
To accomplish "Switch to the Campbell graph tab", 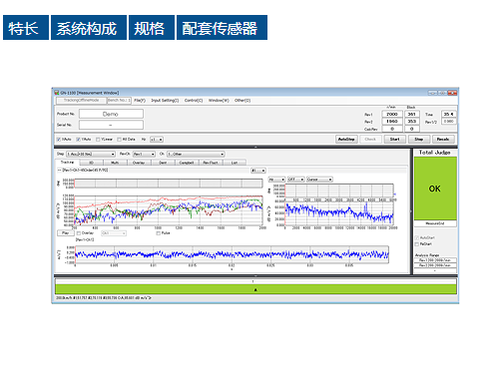I will point(187,163).
